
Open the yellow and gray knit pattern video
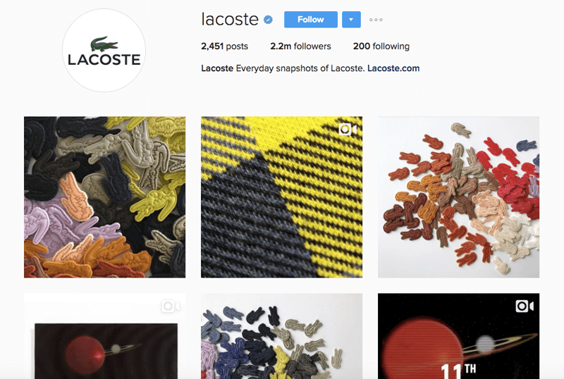coord(281,197)
